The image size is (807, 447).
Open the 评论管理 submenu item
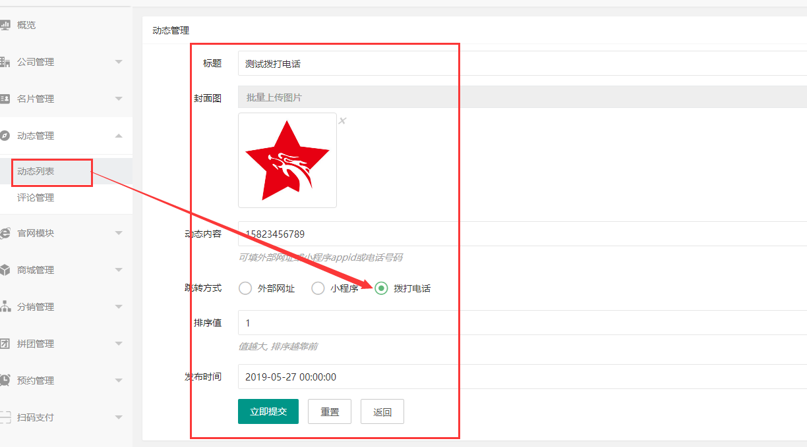36,197
